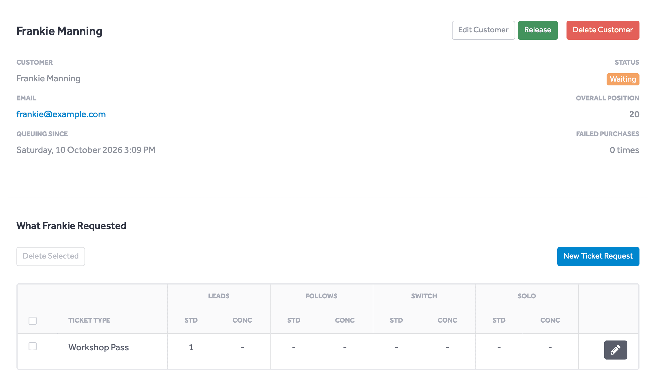Click the Delete Selected button
Viewport: 664px width, 378px height.
click(51, 256)
